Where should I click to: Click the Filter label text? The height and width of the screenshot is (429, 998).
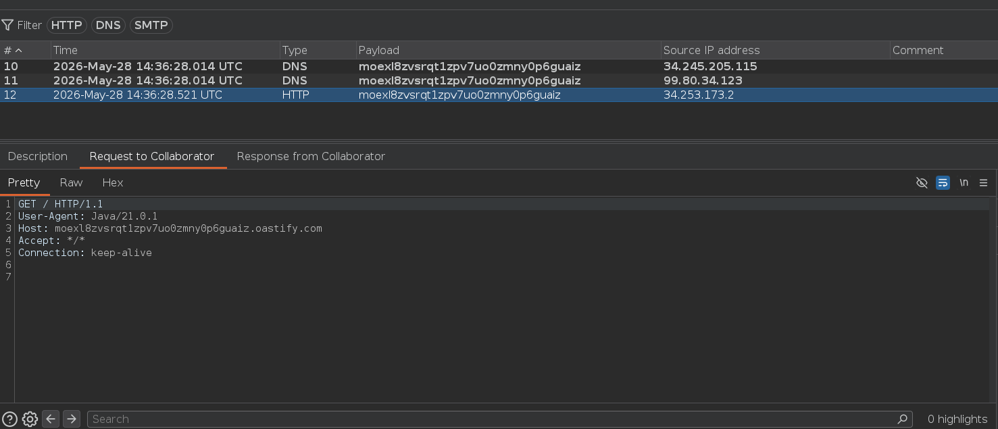click(x=30, y=25)
